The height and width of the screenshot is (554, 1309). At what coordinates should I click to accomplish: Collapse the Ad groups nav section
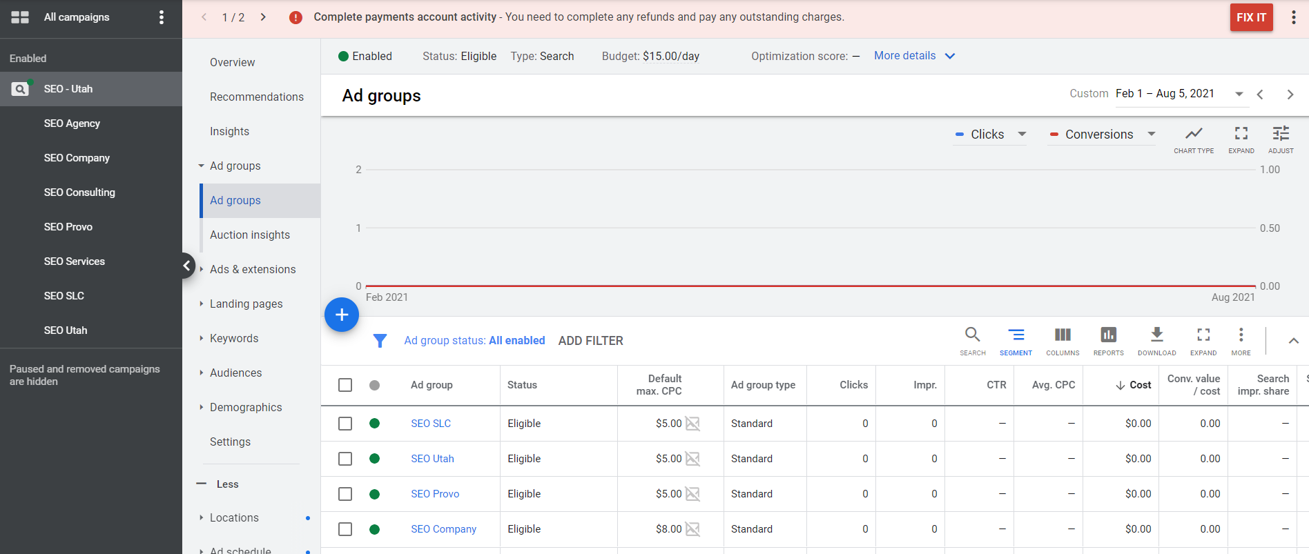pyautogui.click(x=201, y=166)
